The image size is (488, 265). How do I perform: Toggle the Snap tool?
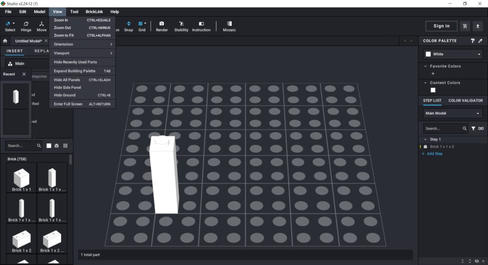[x=128, y=26]
